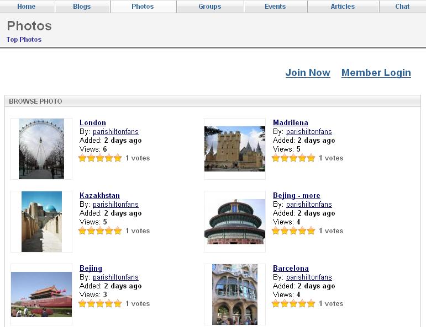Click the Top Photos link
This screenshot has height=327, width=426.
[x=24, y=40]
